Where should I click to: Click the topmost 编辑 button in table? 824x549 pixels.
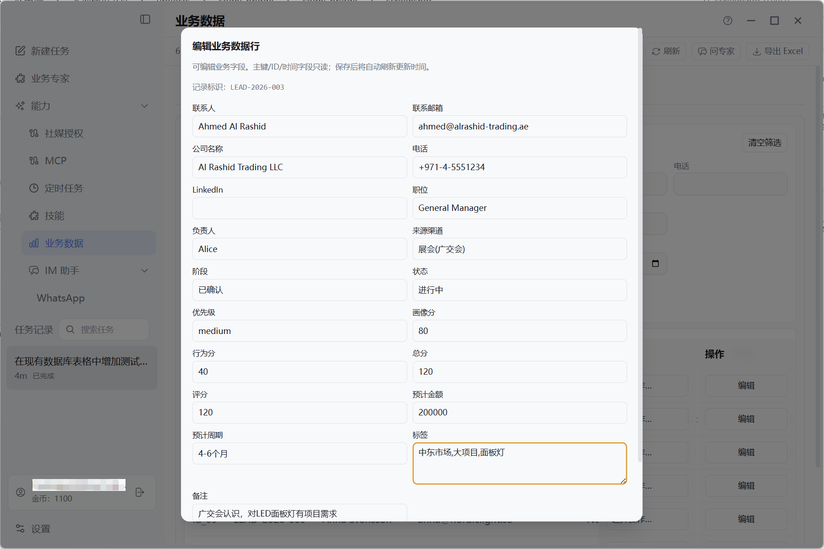point(746,386)
